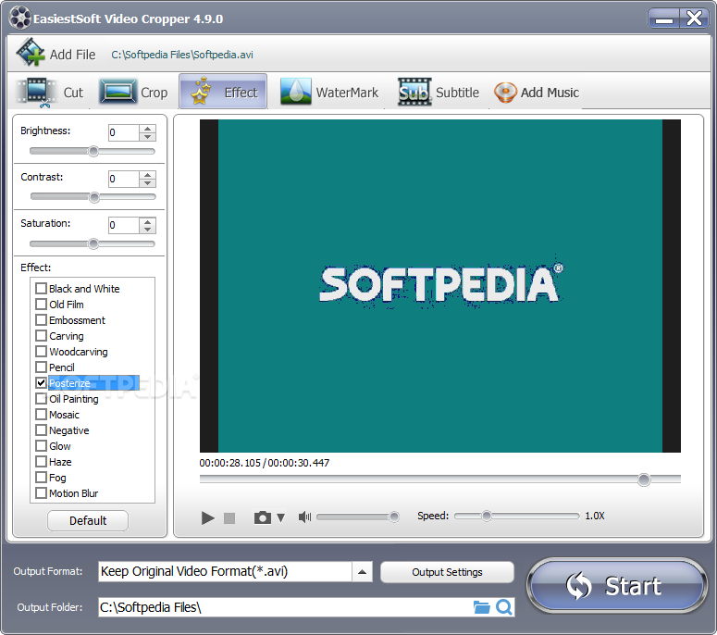Minimize the Video Cropper window
This screenshot has width=717, height=635.
(x=663, y=19)
